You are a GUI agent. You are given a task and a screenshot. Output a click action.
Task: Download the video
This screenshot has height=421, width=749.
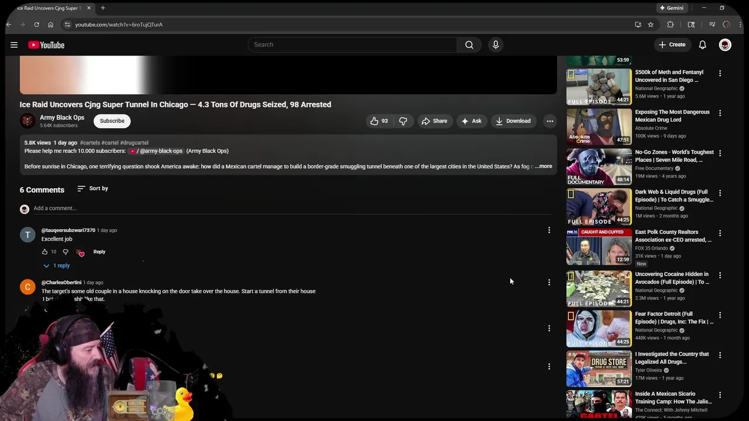513,121
